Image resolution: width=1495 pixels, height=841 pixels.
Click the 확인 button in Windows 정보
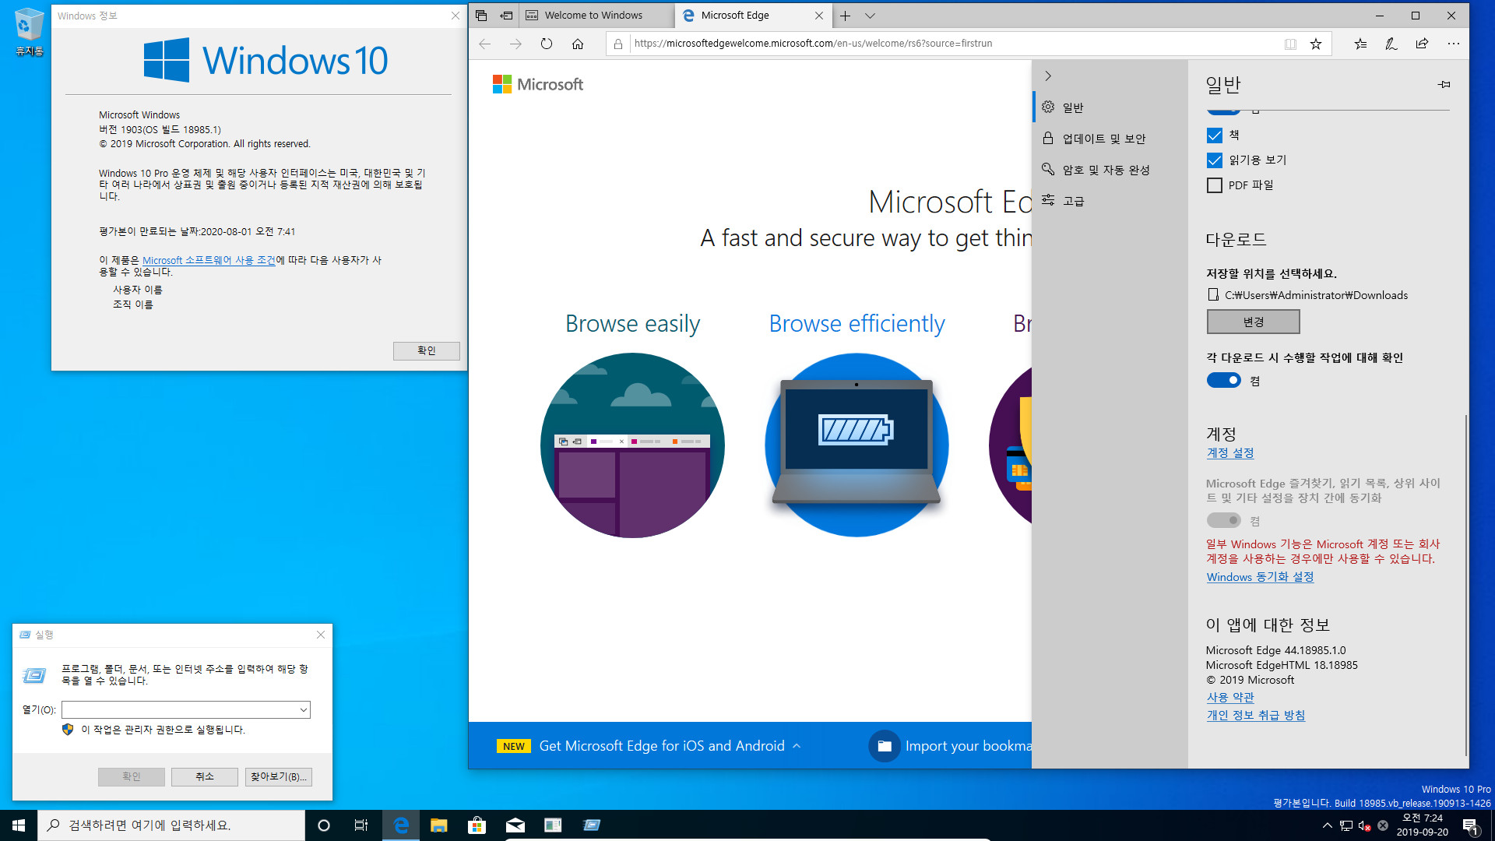(425, 350)
